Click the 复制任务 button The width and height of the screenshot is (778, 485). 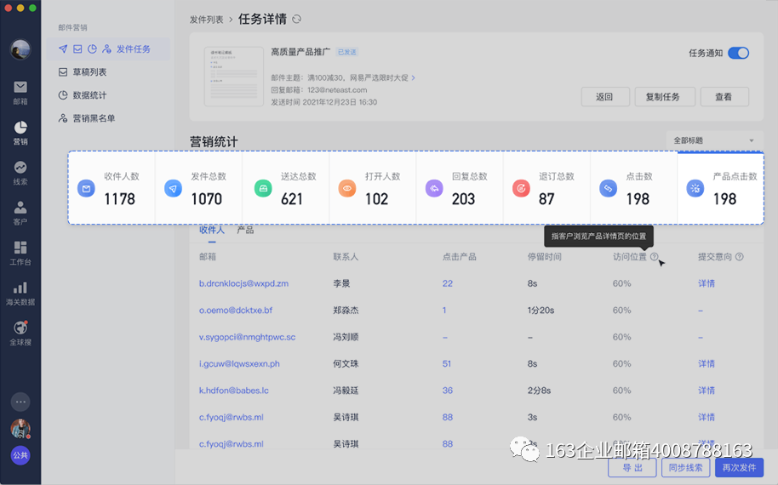tap(665, 97)
